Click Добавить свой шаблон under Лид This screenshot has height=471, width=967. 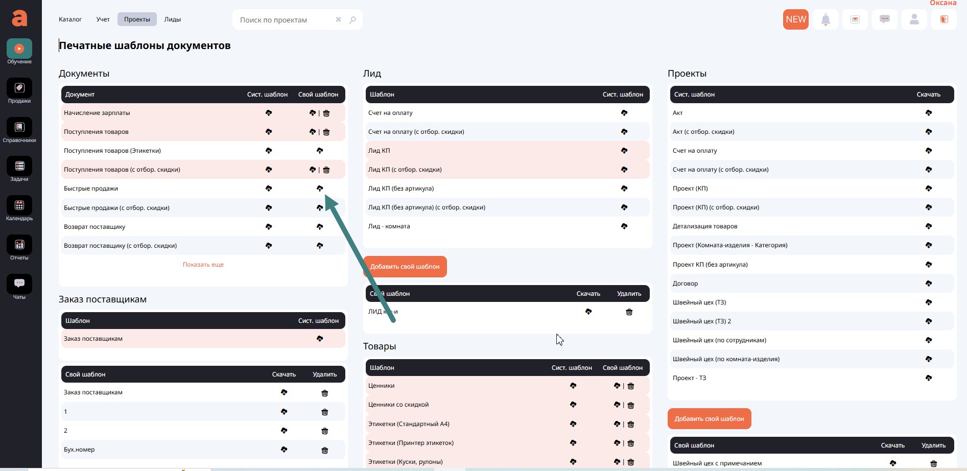point(405,267)
